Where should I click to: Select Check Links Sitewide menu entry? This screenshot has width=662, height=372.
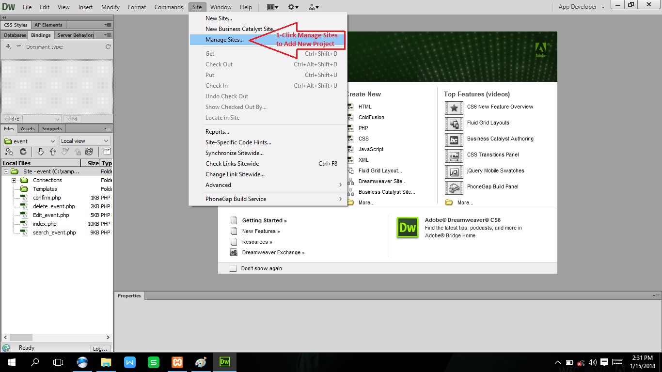[x=268, y=164]
